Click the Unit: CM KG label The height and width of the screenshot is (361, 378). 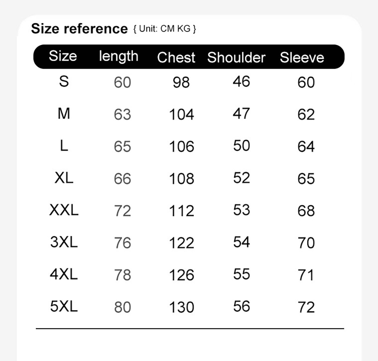pyautogui.click(x=165, y=29)
